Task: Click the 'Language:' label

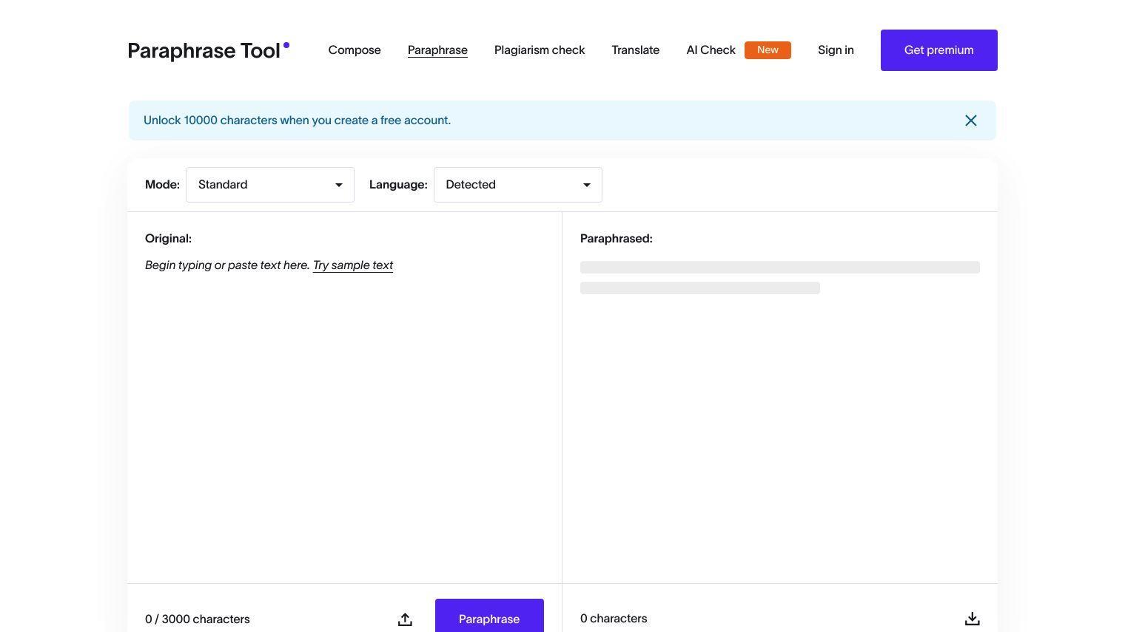Action: pos(398,185)
